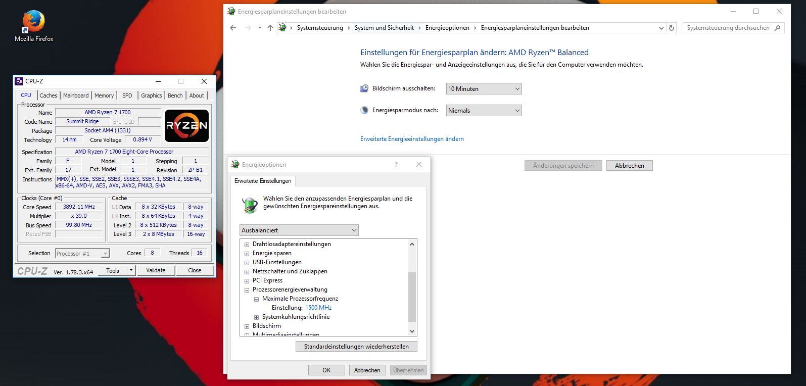
Task: Open Mozilla Firefox desktop shortcut
Action: pyautogui.click(x=34, y=25)
